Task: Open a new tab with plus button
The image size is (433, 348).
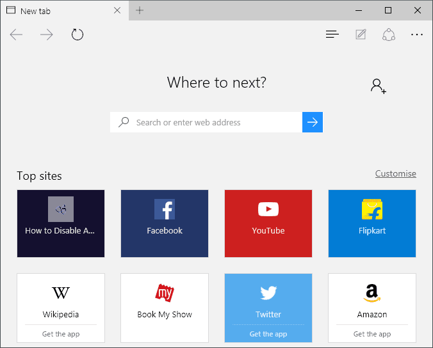Action: tap(140, 10)
